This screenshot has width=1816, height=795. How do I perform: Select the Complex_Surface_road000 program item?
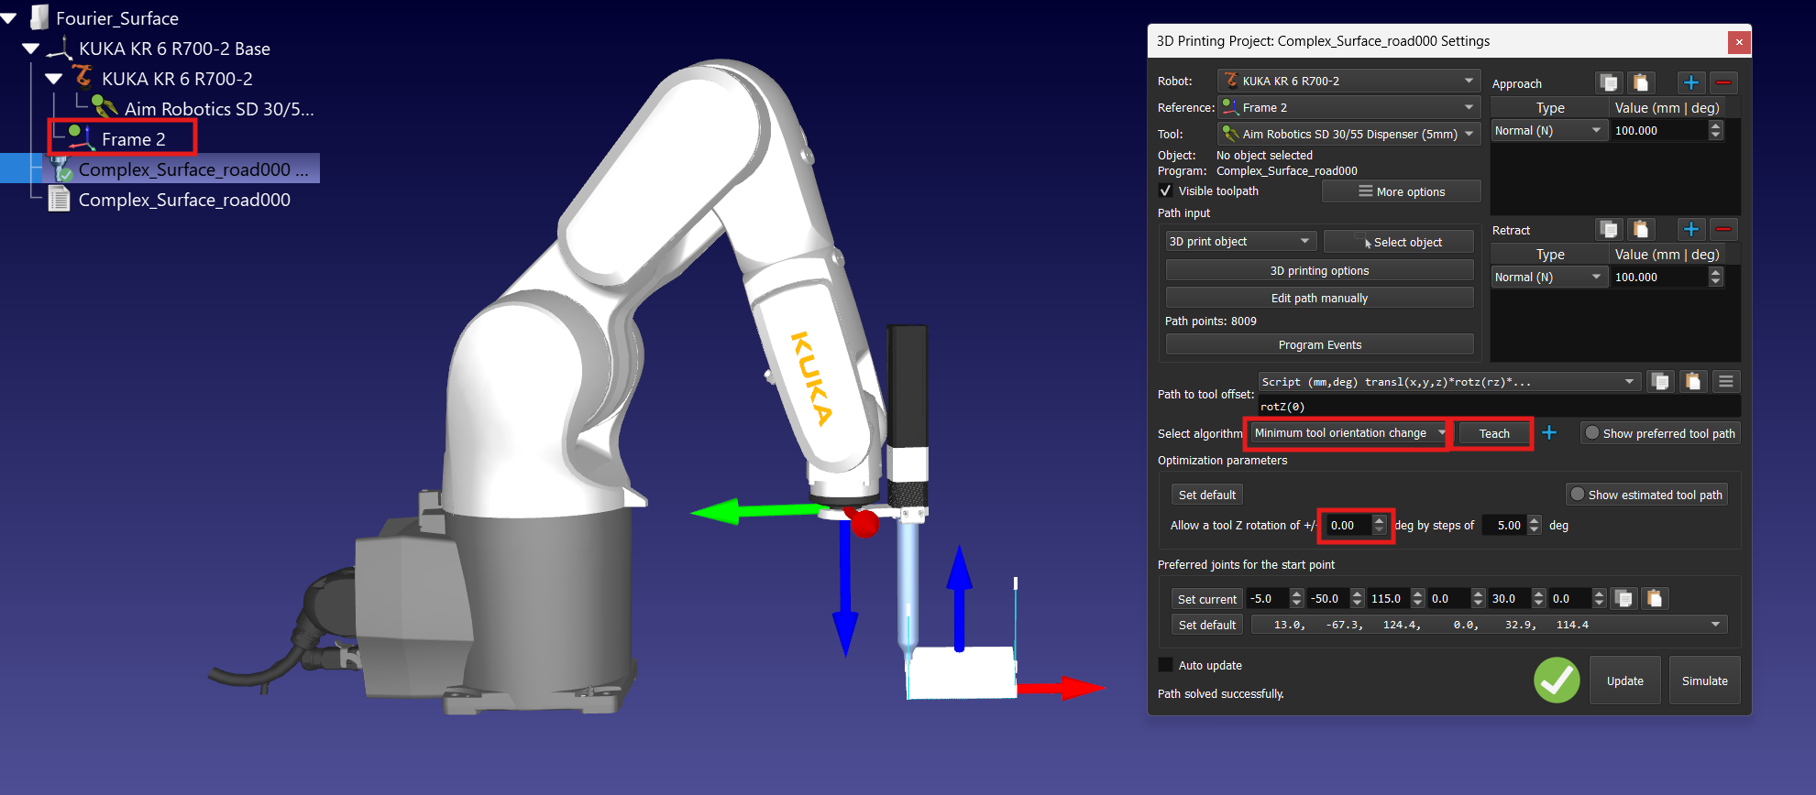pyautogui.click(x=184, y=200)
